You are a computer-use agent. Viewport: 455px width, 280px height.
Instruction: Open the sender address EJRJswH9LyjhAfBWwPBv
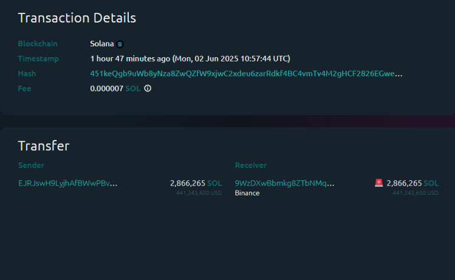[68, 183]
